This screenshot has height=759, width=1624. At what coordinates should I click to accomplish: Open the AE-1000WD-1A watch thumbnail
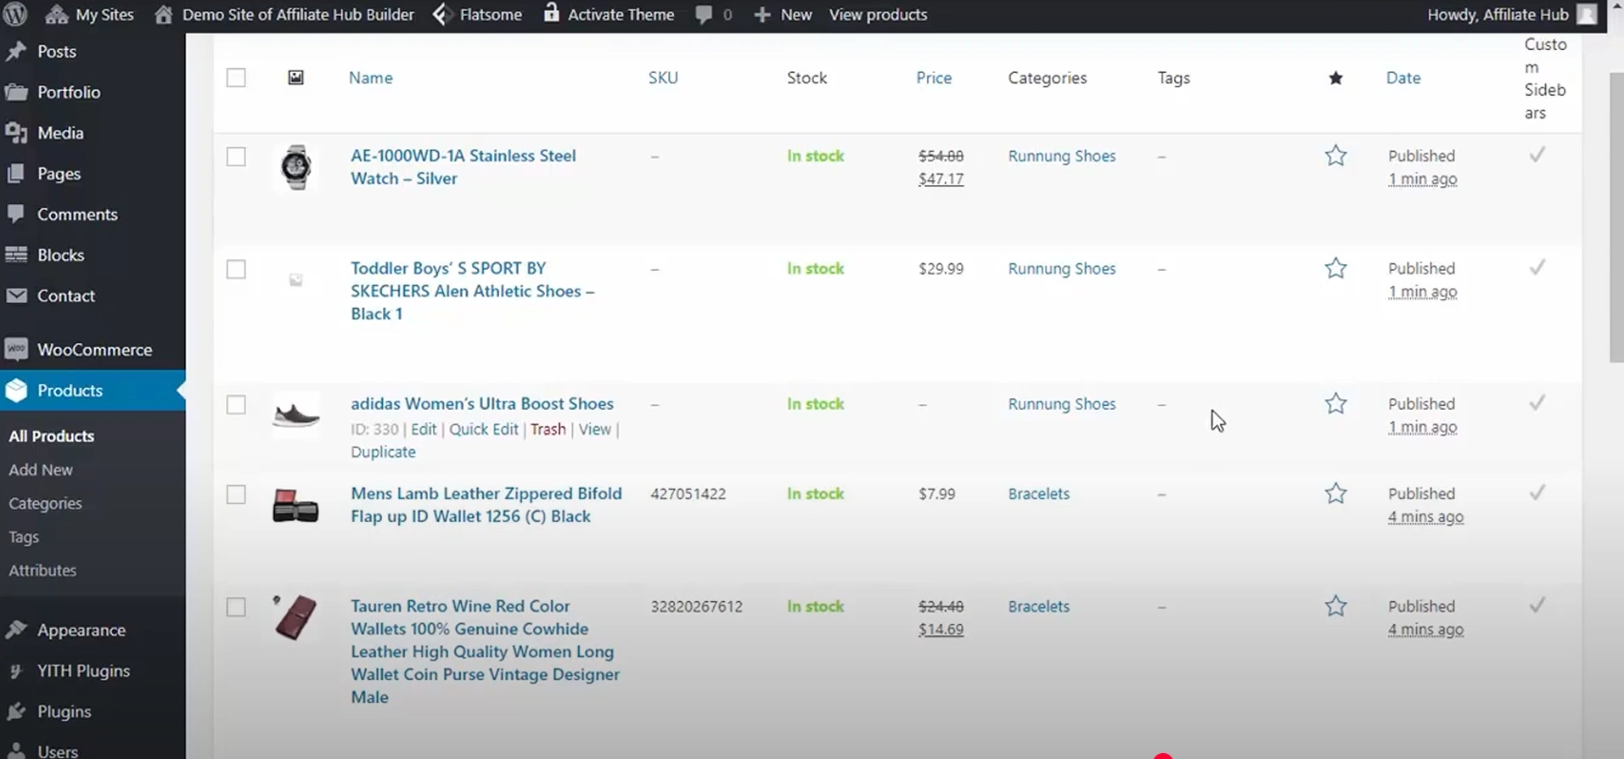[295, 167]
